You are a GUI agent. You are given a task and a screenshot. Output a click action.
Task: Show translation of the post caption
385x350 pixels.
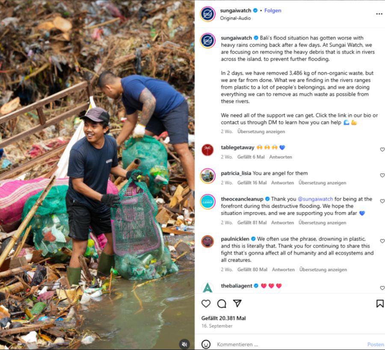coord(261,132)
